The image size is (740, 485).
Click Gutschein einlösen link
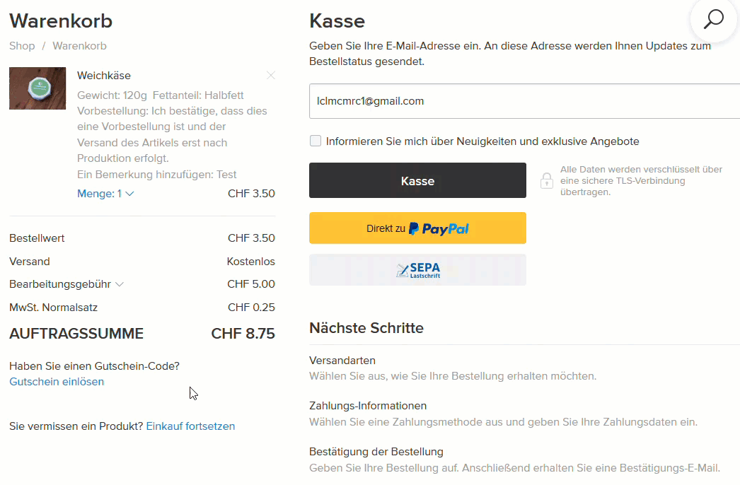pyautogui.click(x=57, y=382)
